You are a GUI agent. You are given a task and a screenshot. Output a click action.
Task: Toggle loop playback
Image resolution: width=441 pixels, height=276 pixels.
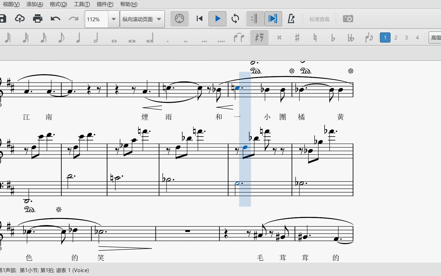pyautogui.click(x=235, y=19)
